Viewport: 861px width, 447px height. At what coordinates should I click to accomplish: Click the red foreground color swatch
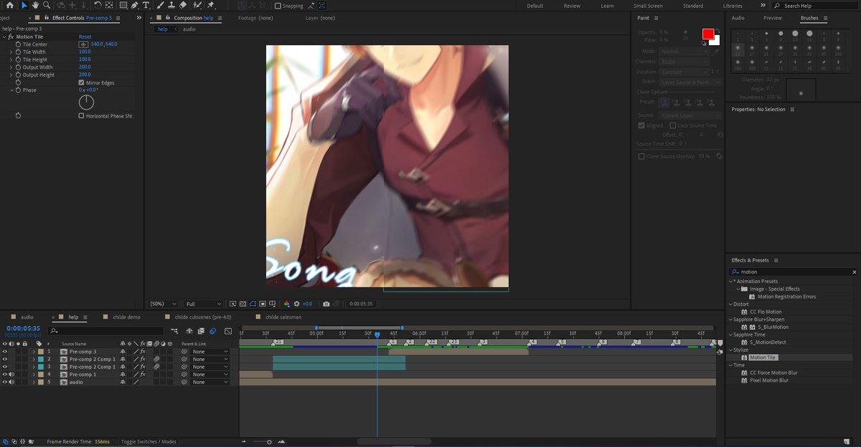point(707,34)
